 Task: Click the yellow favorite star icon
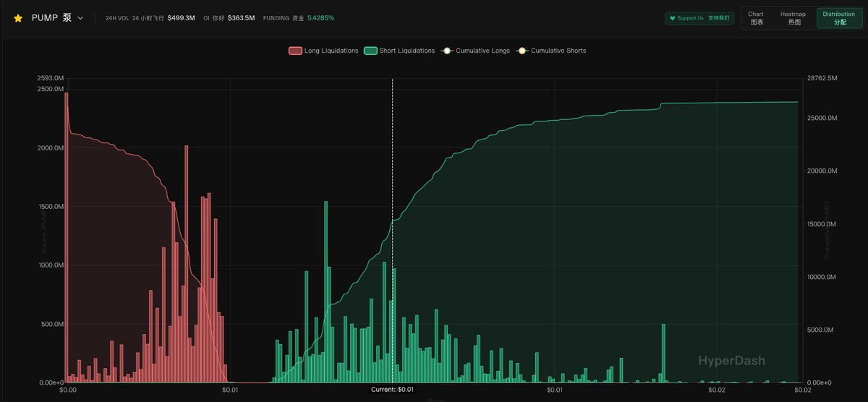coord(18,17)
